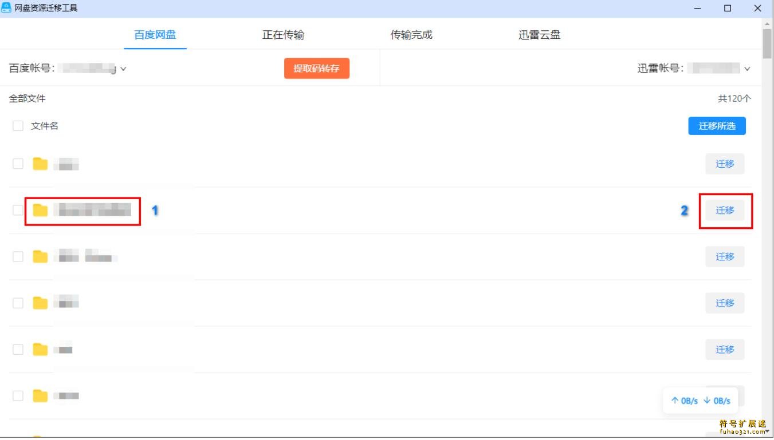The width and height of the screenshot is (774, 440).
Task: Click the app logo in the title bar
Action: (7, 8)
